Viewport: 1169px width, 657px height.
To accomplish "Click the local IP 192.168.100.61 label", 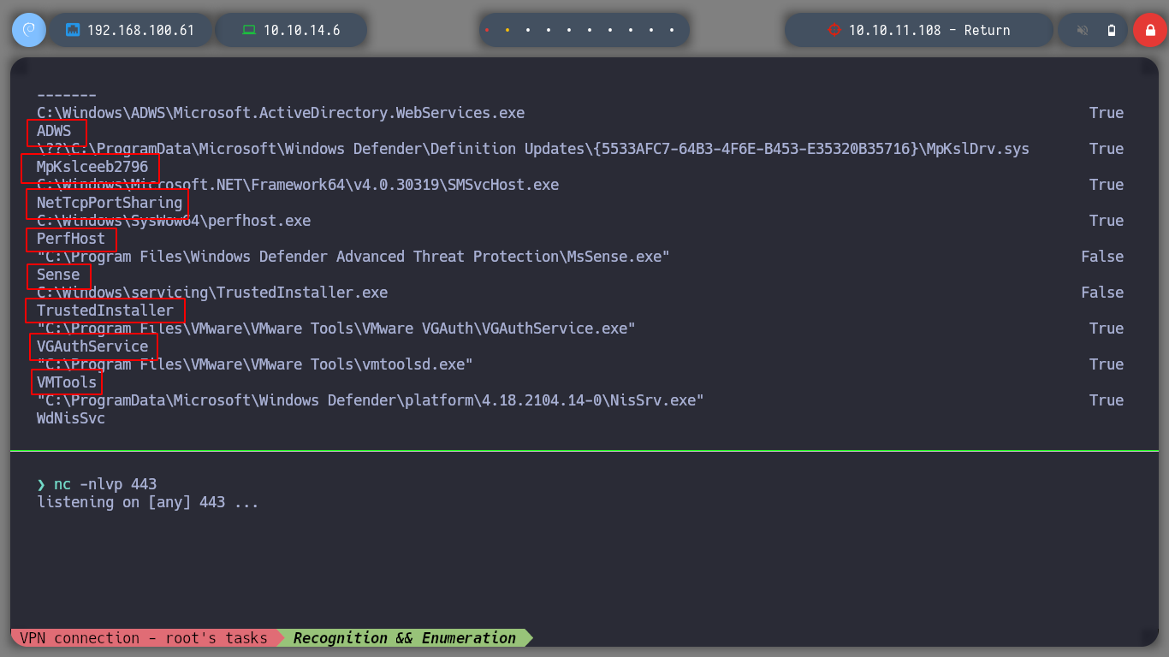I will [141, 30].
